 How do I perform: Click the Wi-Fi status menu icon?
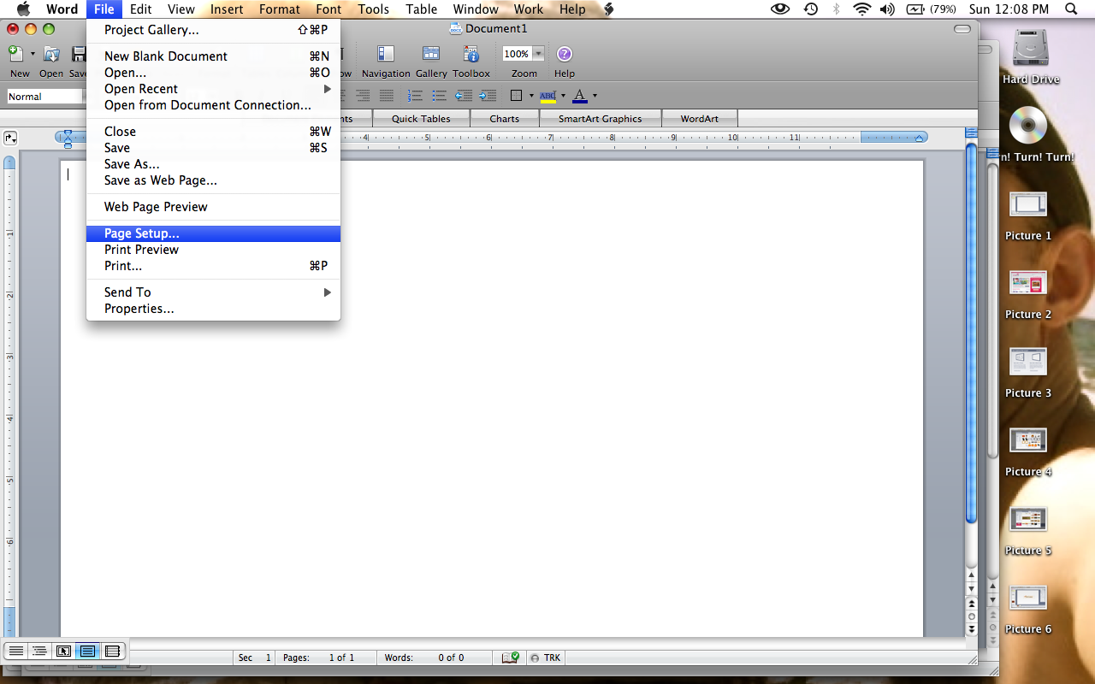point(861,9)
